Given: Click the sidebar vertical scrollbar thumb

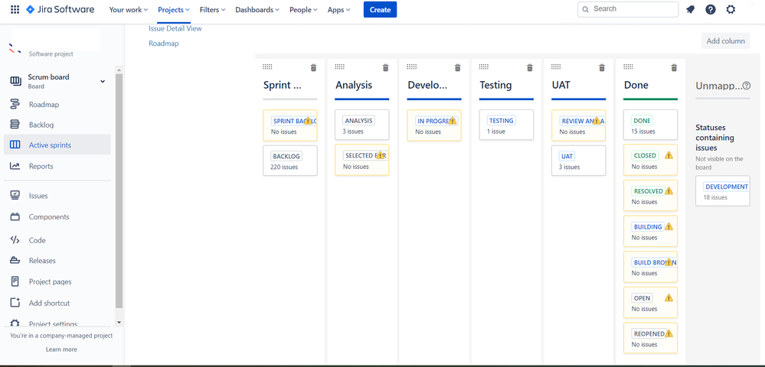Looking at the screenshot, I should click(x=119, y=191).
